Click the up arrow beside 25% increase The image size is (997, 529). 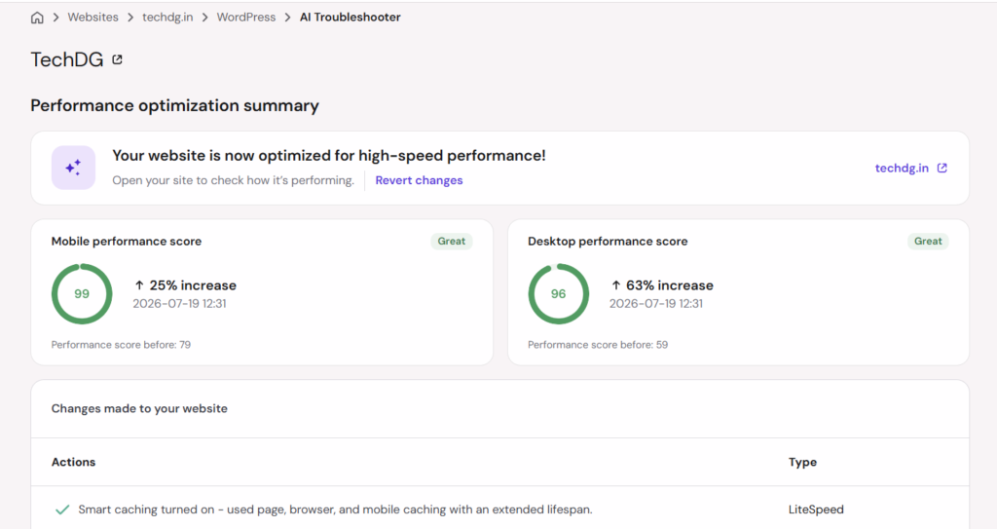(x=139, y=285)
